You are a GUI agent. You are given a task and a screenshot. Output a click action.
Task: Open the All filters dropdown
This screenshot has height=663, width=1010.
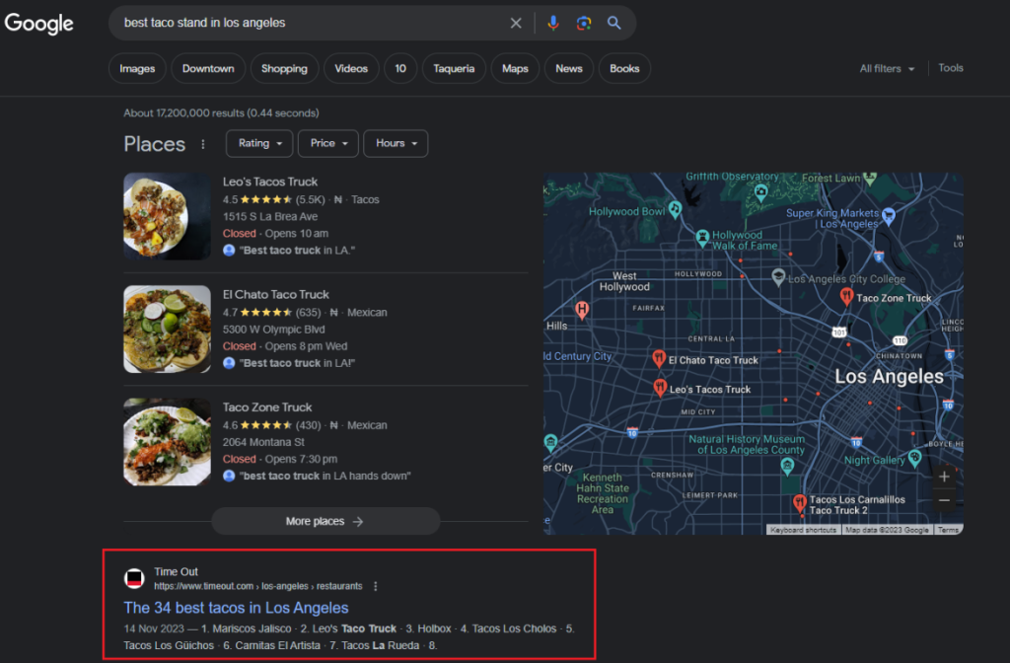887,68
